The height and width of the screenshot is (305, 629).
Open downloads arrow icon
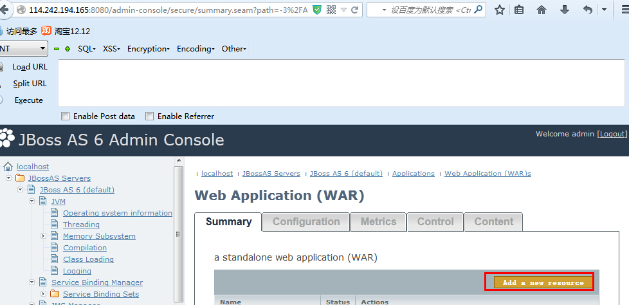[x=565, y=10]
